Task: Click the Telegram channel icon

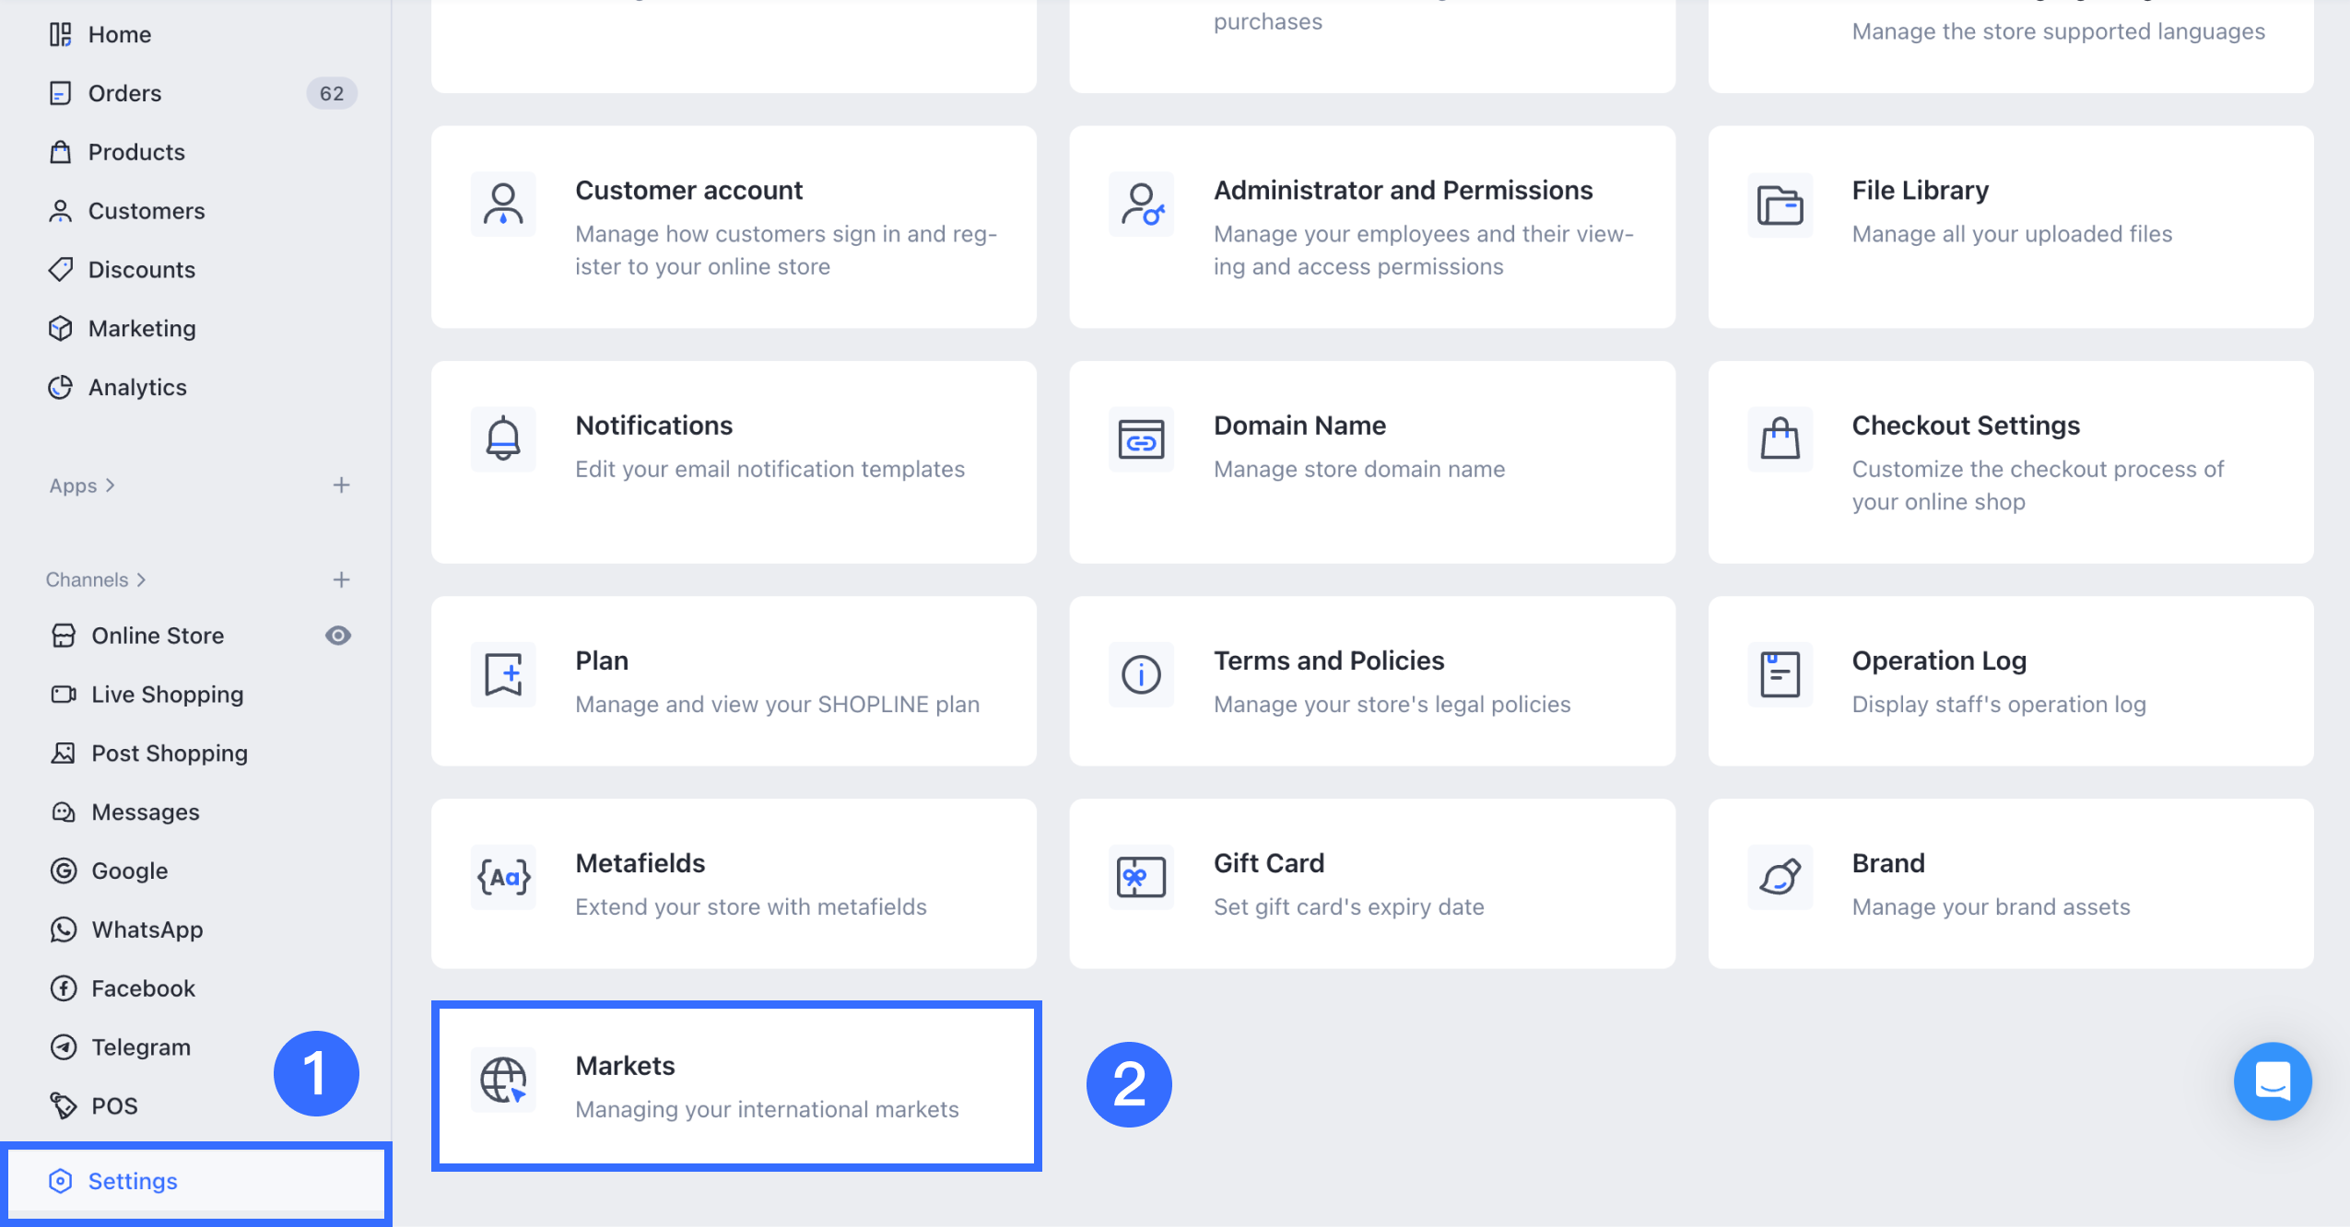Action: pyautogui.click(x=64, y=1048)
